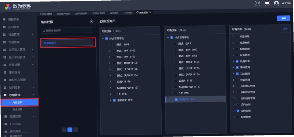The image size is (294, 137).
Task: Click the 搜索角色名称 search field
Action: [x=67, y=30]
